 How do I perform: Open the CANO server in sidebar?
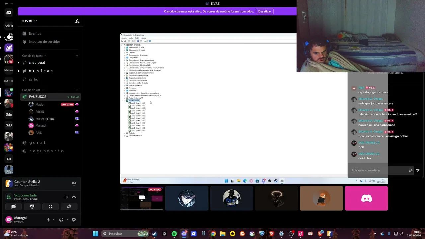pos(9,81)
